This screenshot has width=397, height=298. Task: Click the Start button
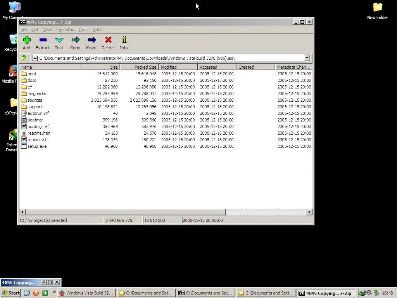click(x=10, y=293)
